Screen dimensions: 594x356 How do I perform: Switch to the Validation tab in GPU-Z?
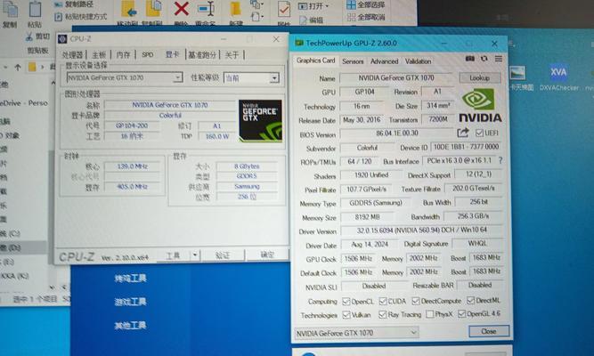418,61
